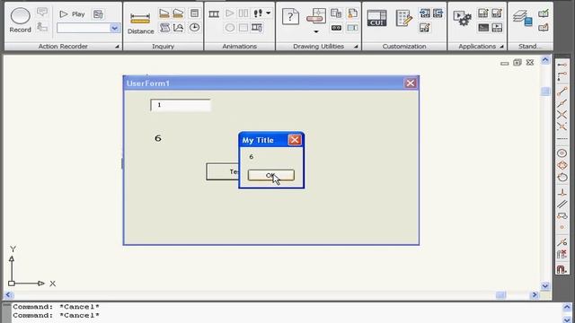Select the Snap From tool, second icon in snap toolbar

[562, 76]
